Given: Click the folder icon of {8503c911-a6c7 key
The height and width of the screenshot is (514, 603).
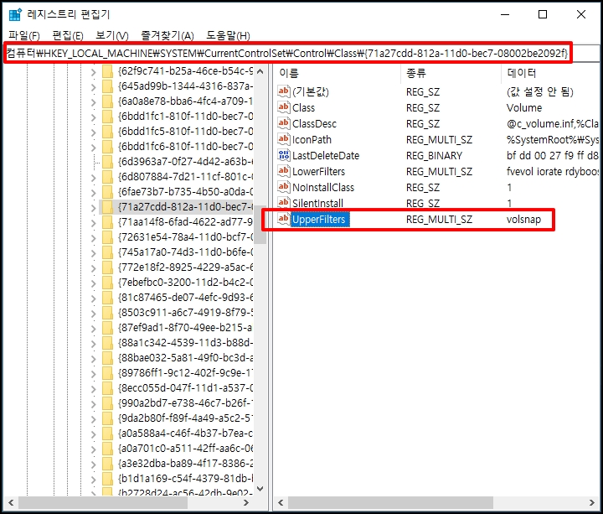Looking at the screenshot, I should pos(108,313).
